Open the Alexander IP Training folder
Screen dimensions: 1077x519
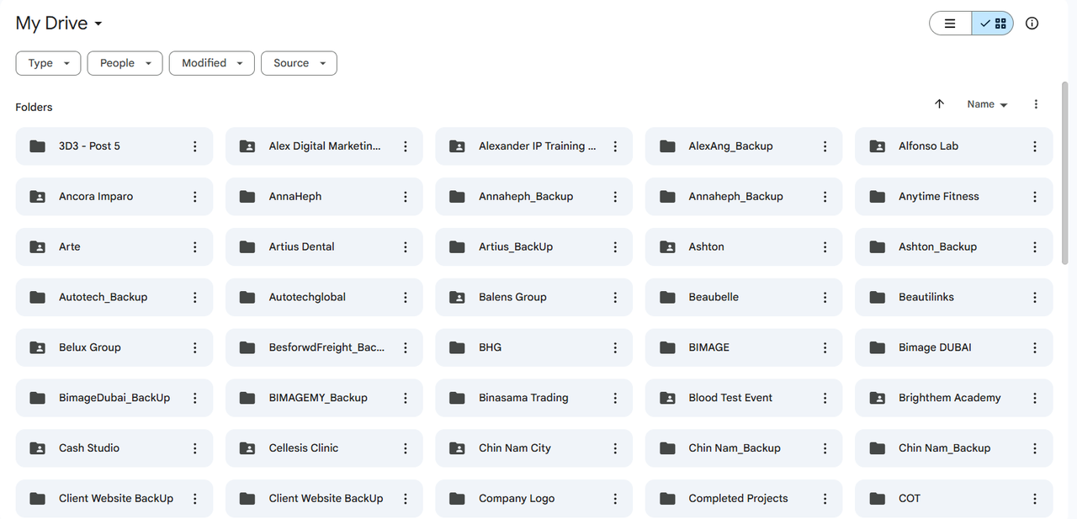click(533, 146)
